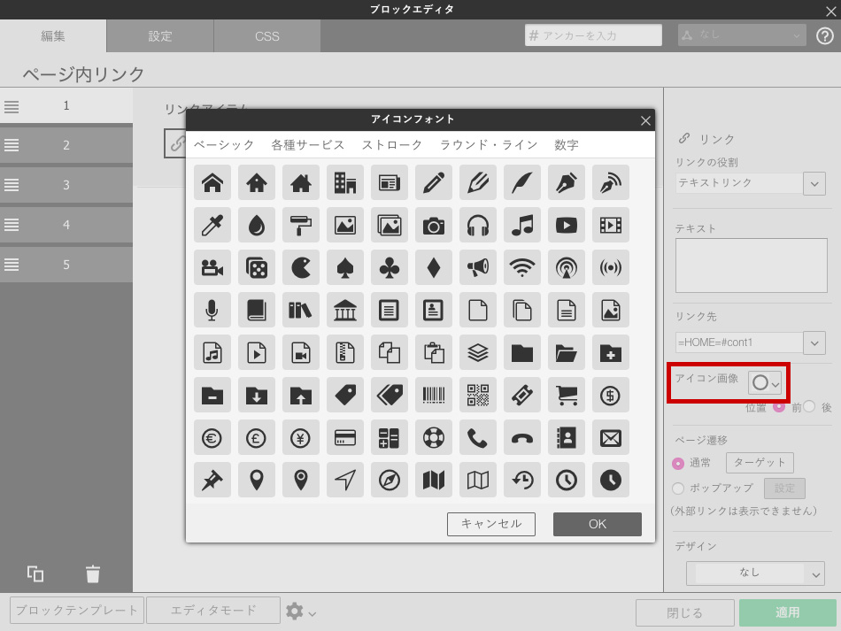Image resolution: width=841 pixels, height=631 pixels.
Task: Pick the pacman icon
Action: tap(301, 267)
